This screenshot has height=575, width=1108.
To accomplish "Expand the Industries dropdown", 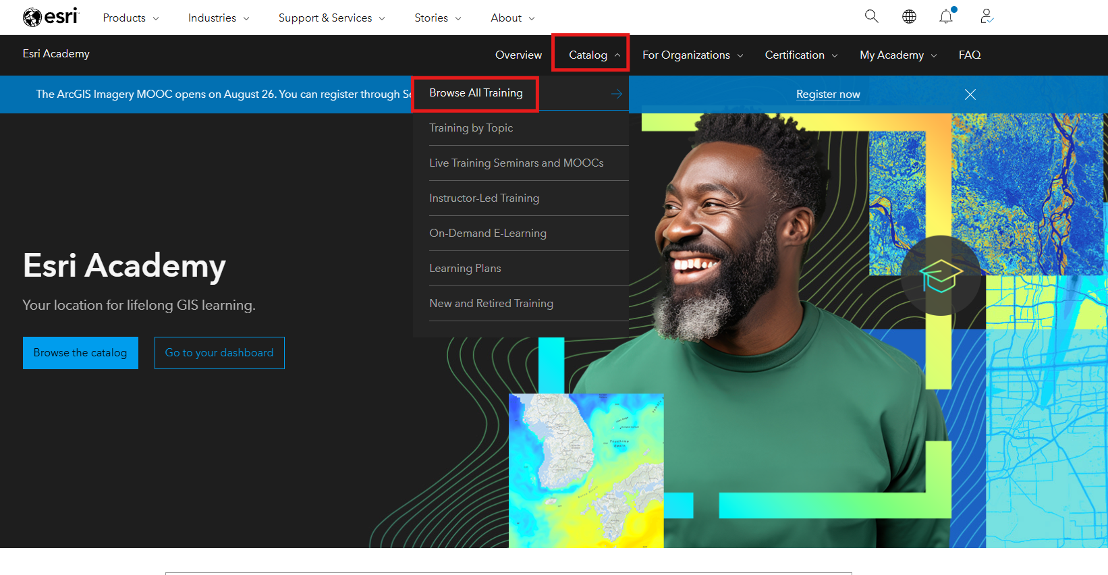I will click(x=219, y=18).
